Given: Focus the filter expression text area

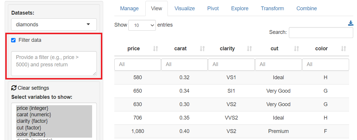Looking at the screenshot, I should [54, 63].
